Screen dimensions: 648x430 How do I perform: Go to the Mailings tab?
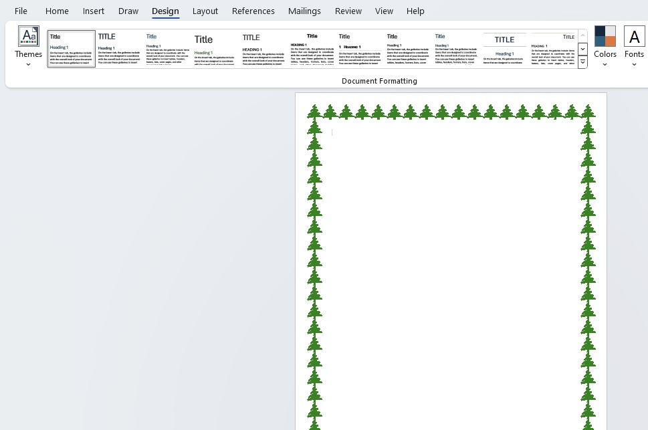pos(304,11)
